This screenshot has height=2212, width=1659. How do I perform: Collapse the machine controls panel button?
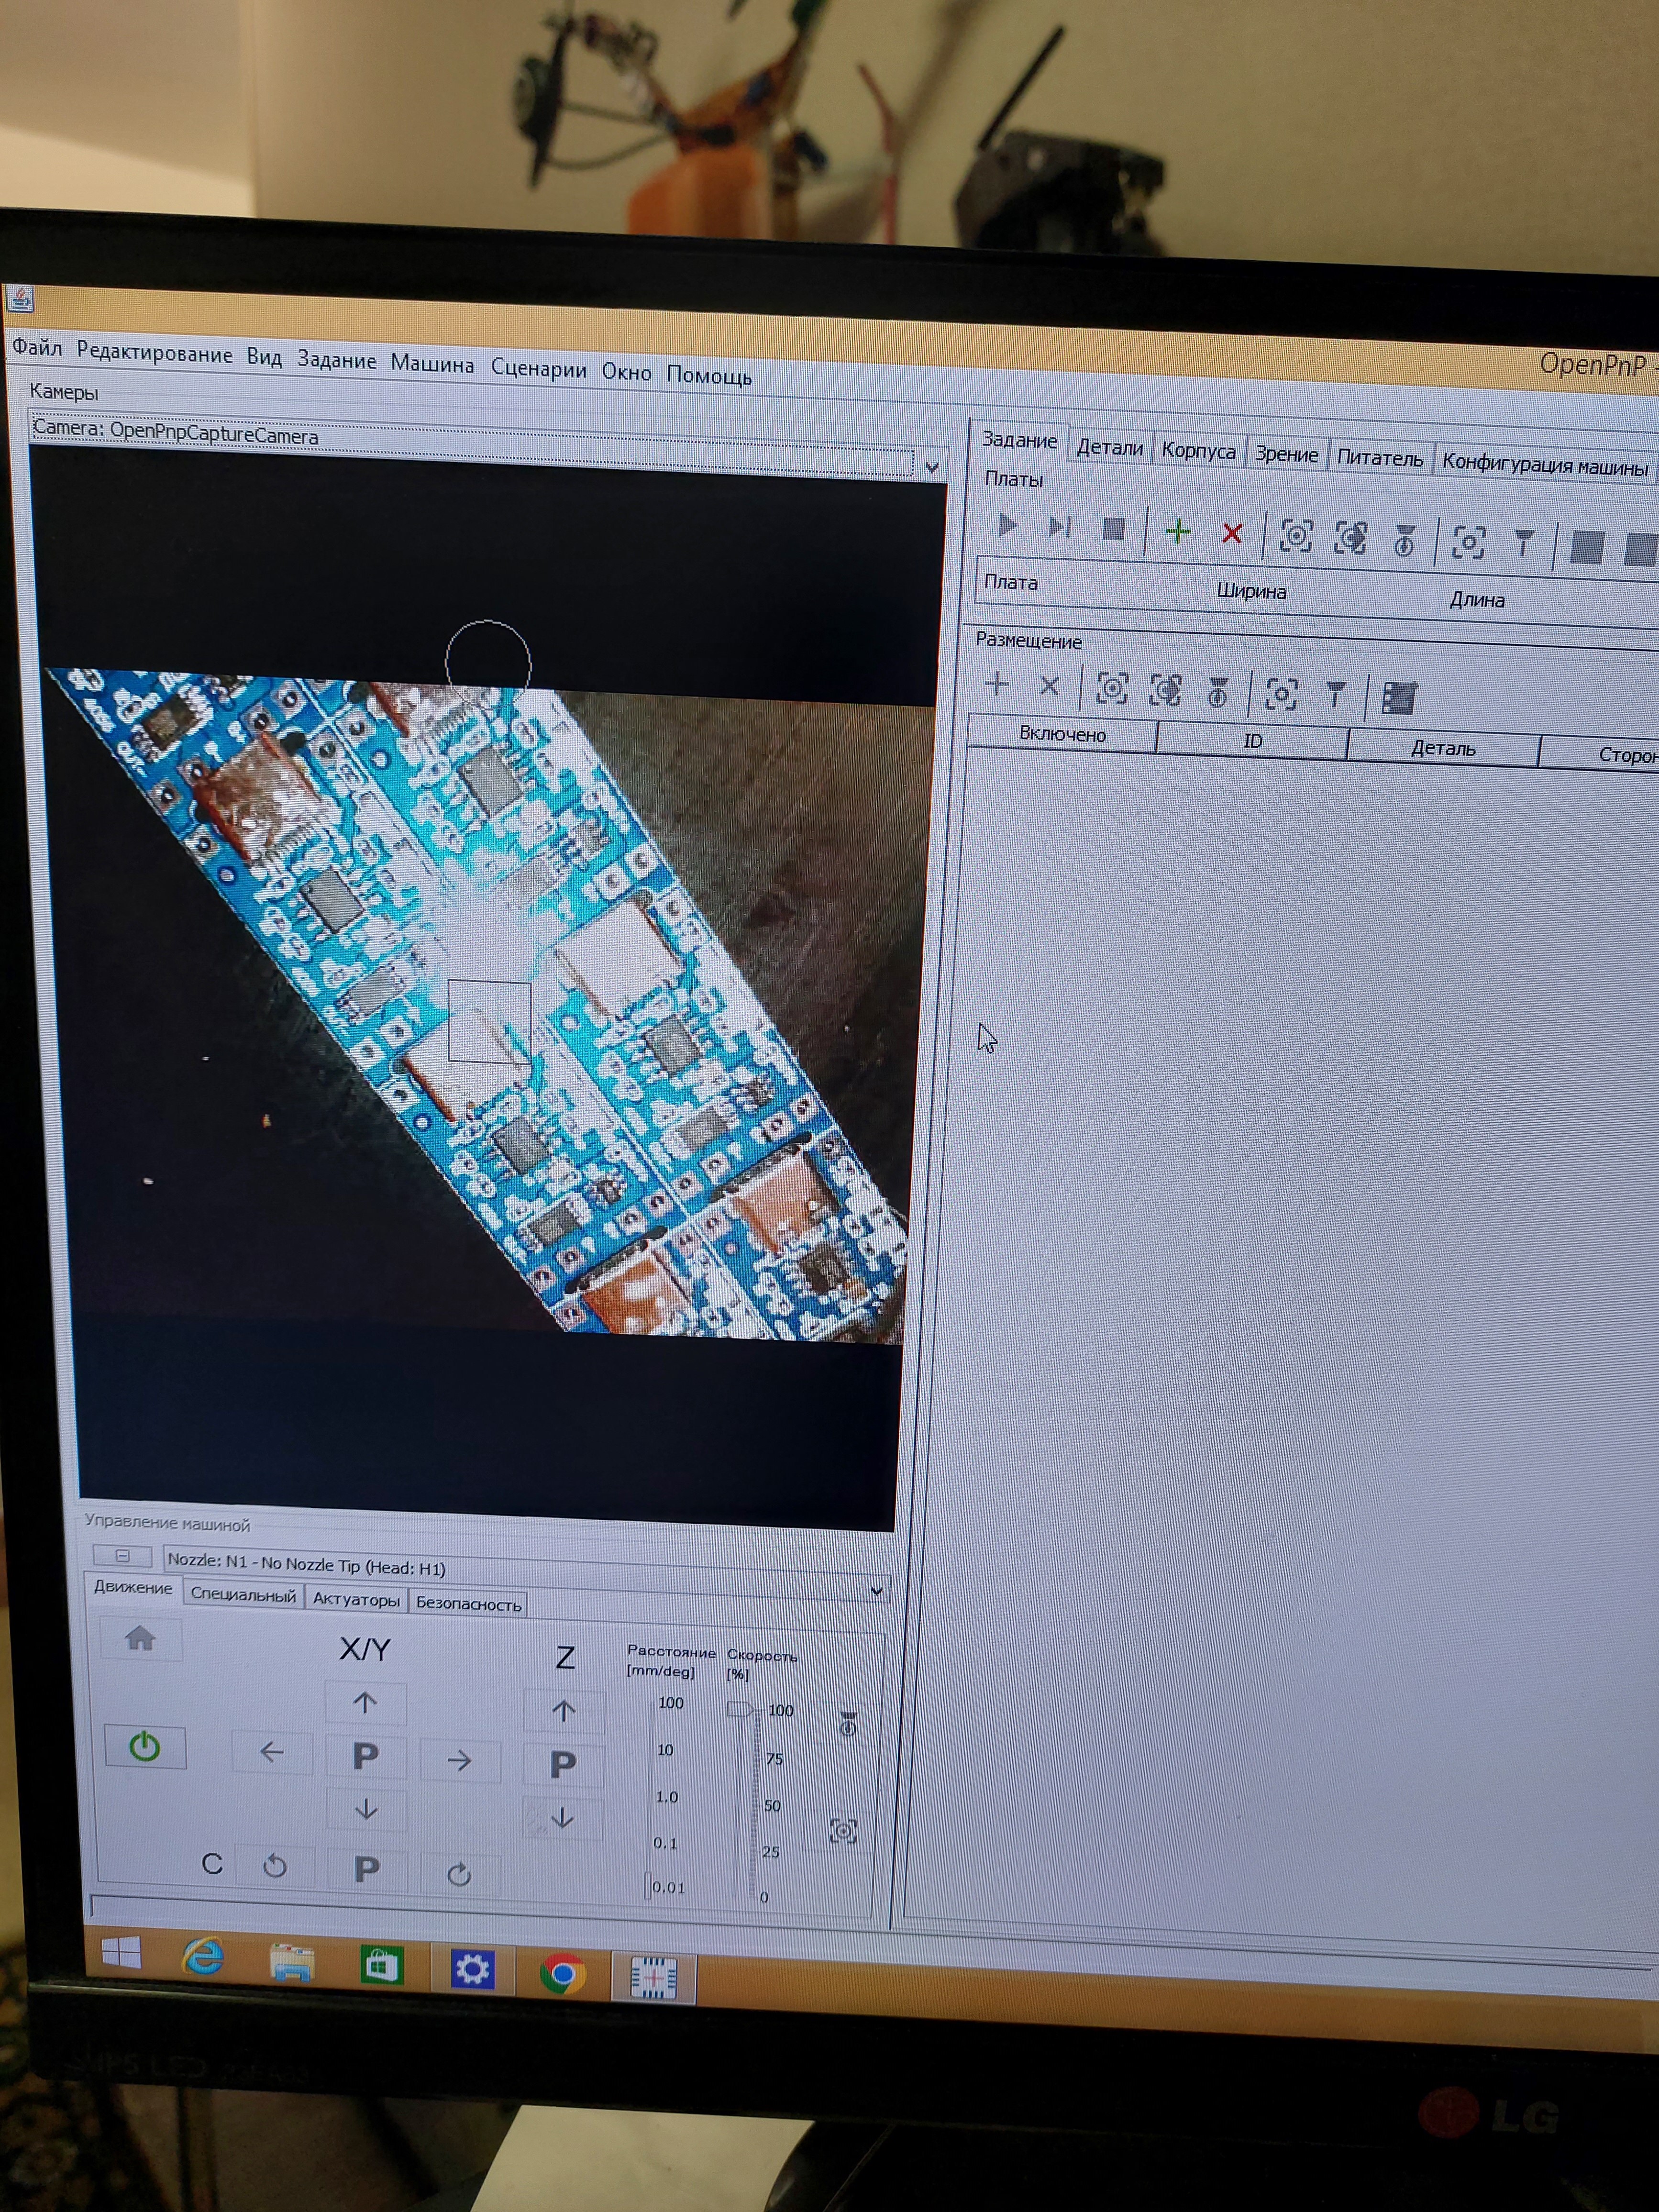click(122, 1556)
